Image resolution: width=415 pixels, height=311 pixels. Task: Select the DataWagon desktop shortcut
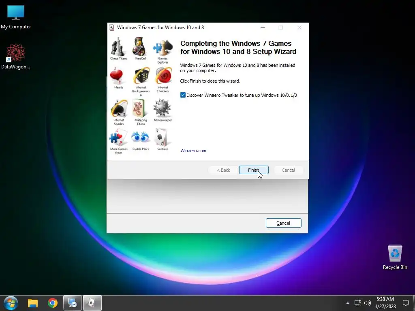click(16, 57)
